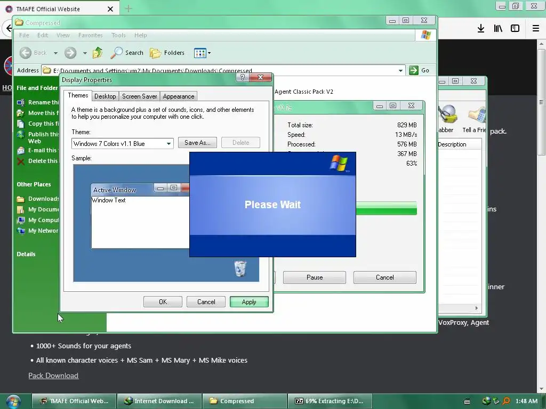Screen dimensions: 546x409
Task: Open the Theme combo box
Action: [x=122, y=143]
